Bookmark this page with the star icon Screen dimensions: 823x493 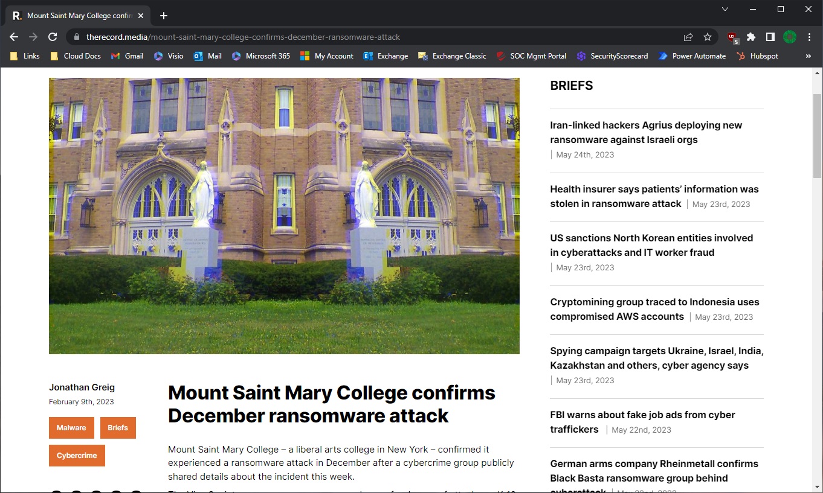pos(707,37)
